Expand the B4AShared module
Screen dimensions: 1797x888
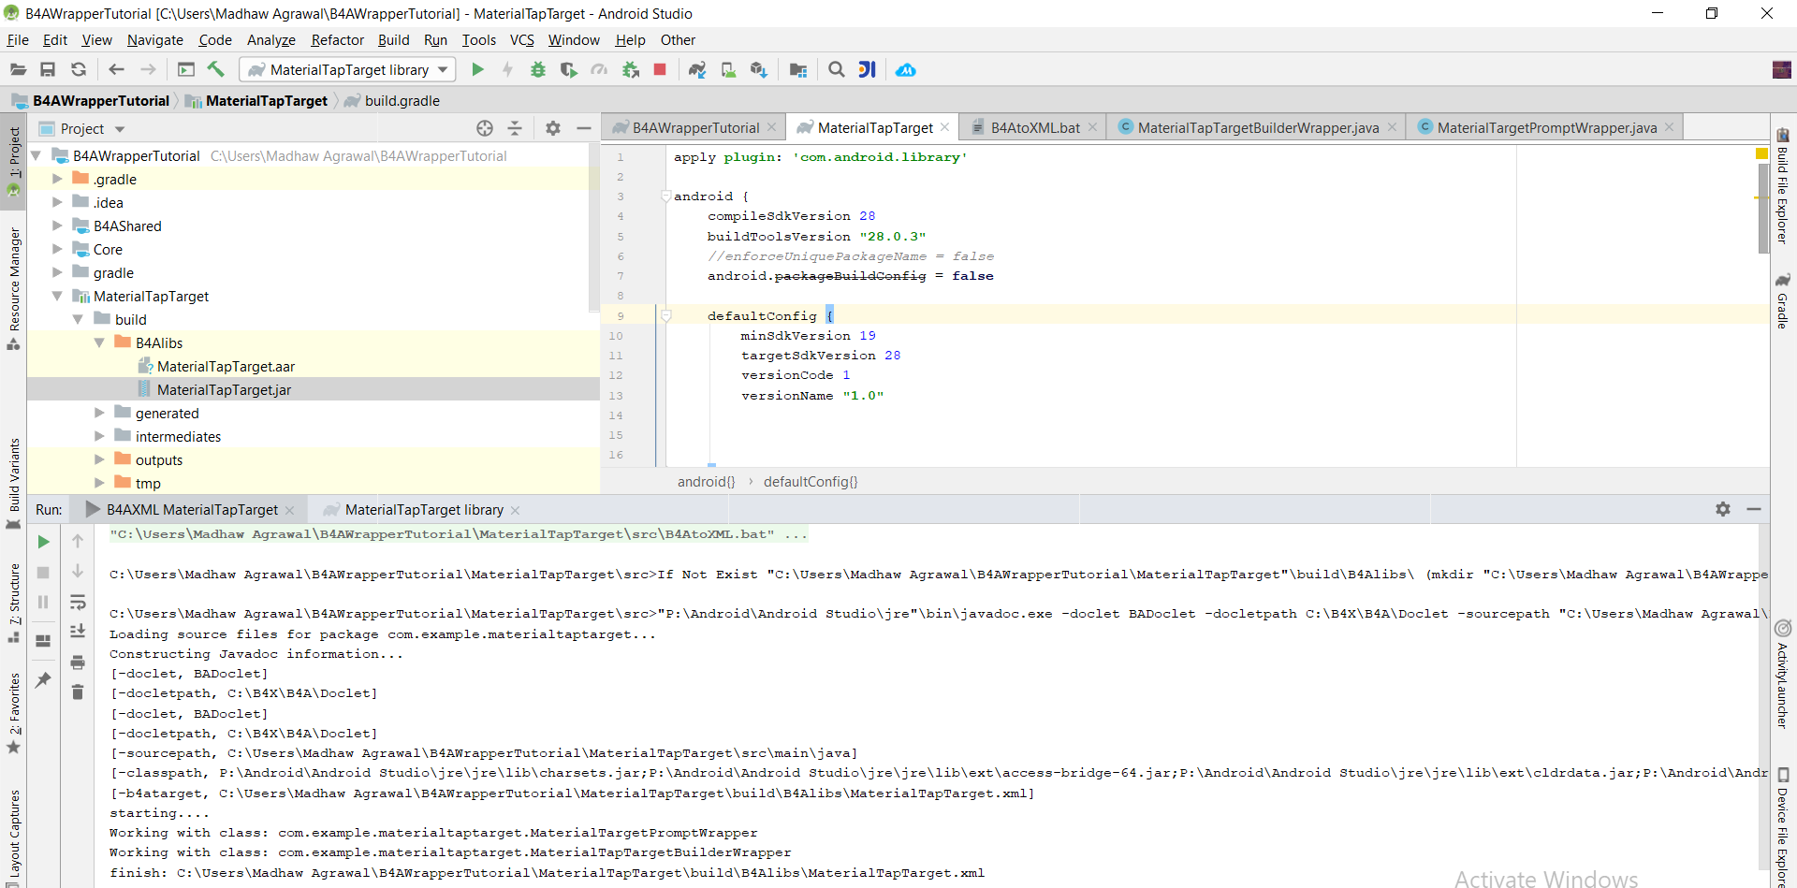[x=57, y=226]
